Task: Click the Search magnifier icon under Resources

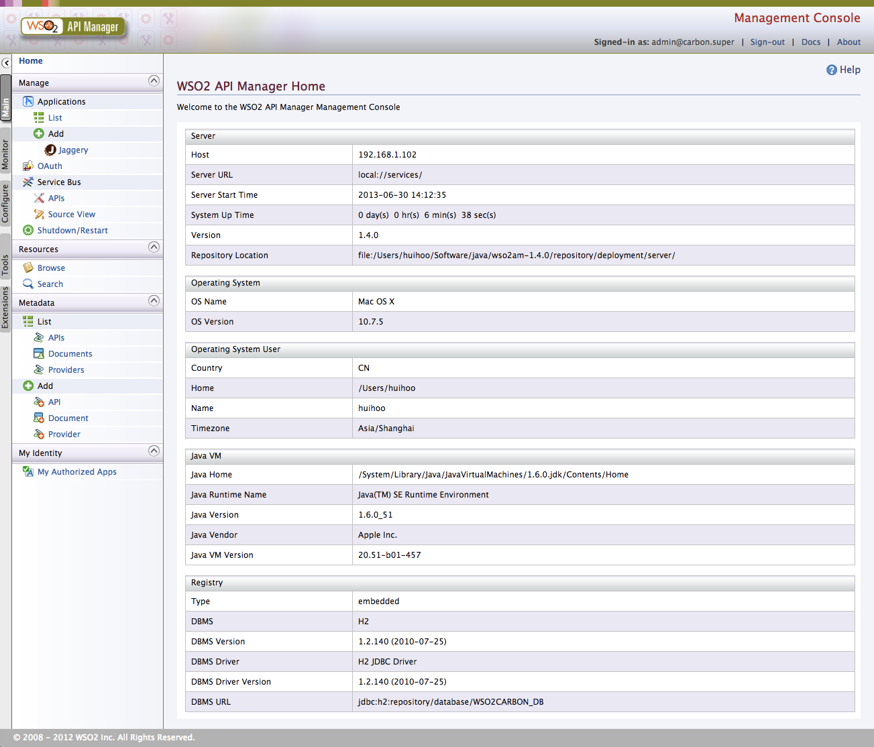Action: click(x=28, y=284)
